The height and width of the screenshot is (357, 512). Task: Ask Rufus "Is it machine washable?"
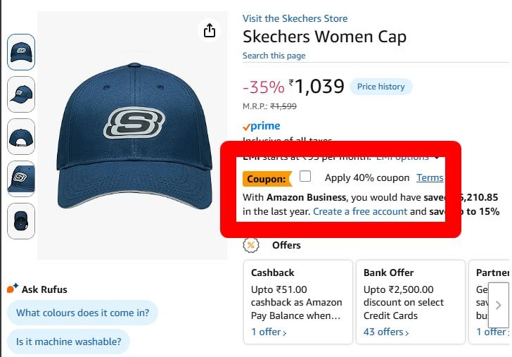click(x=68, y=343)
